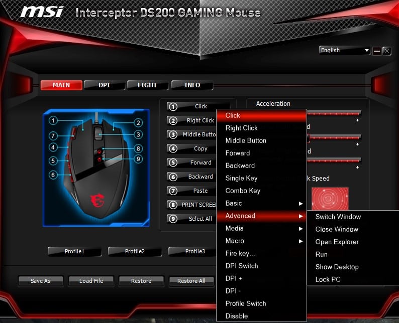Adjust the Acceleration slider

[334, 113]
